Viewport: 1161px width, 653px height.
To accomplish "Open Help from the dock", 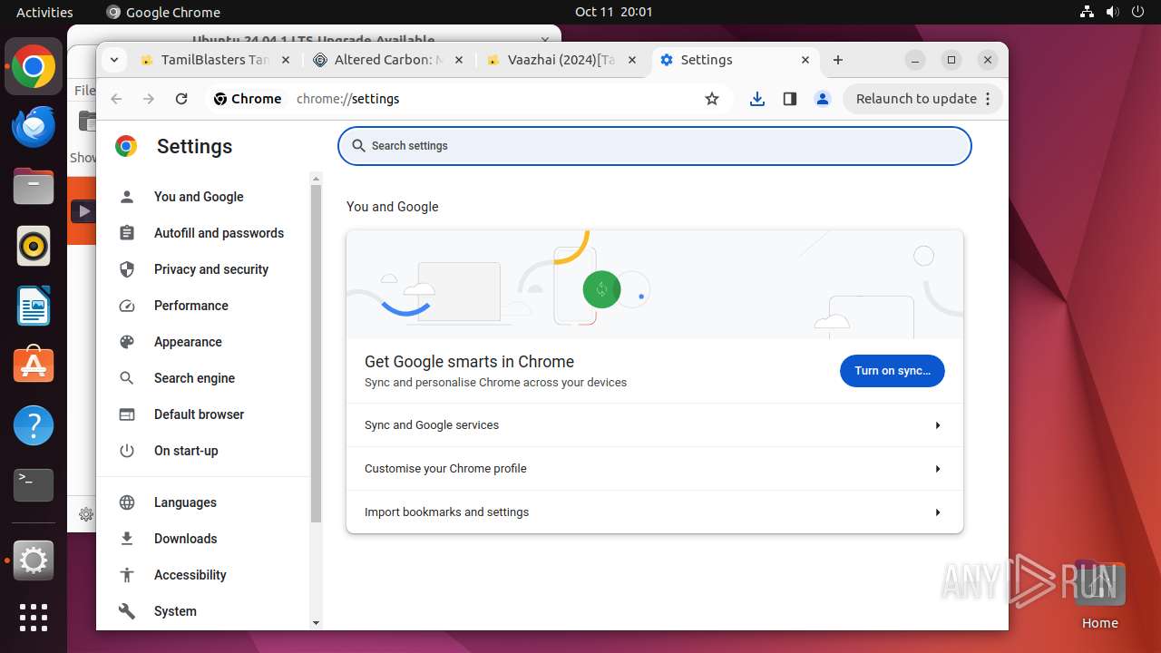I will (34, 425).
